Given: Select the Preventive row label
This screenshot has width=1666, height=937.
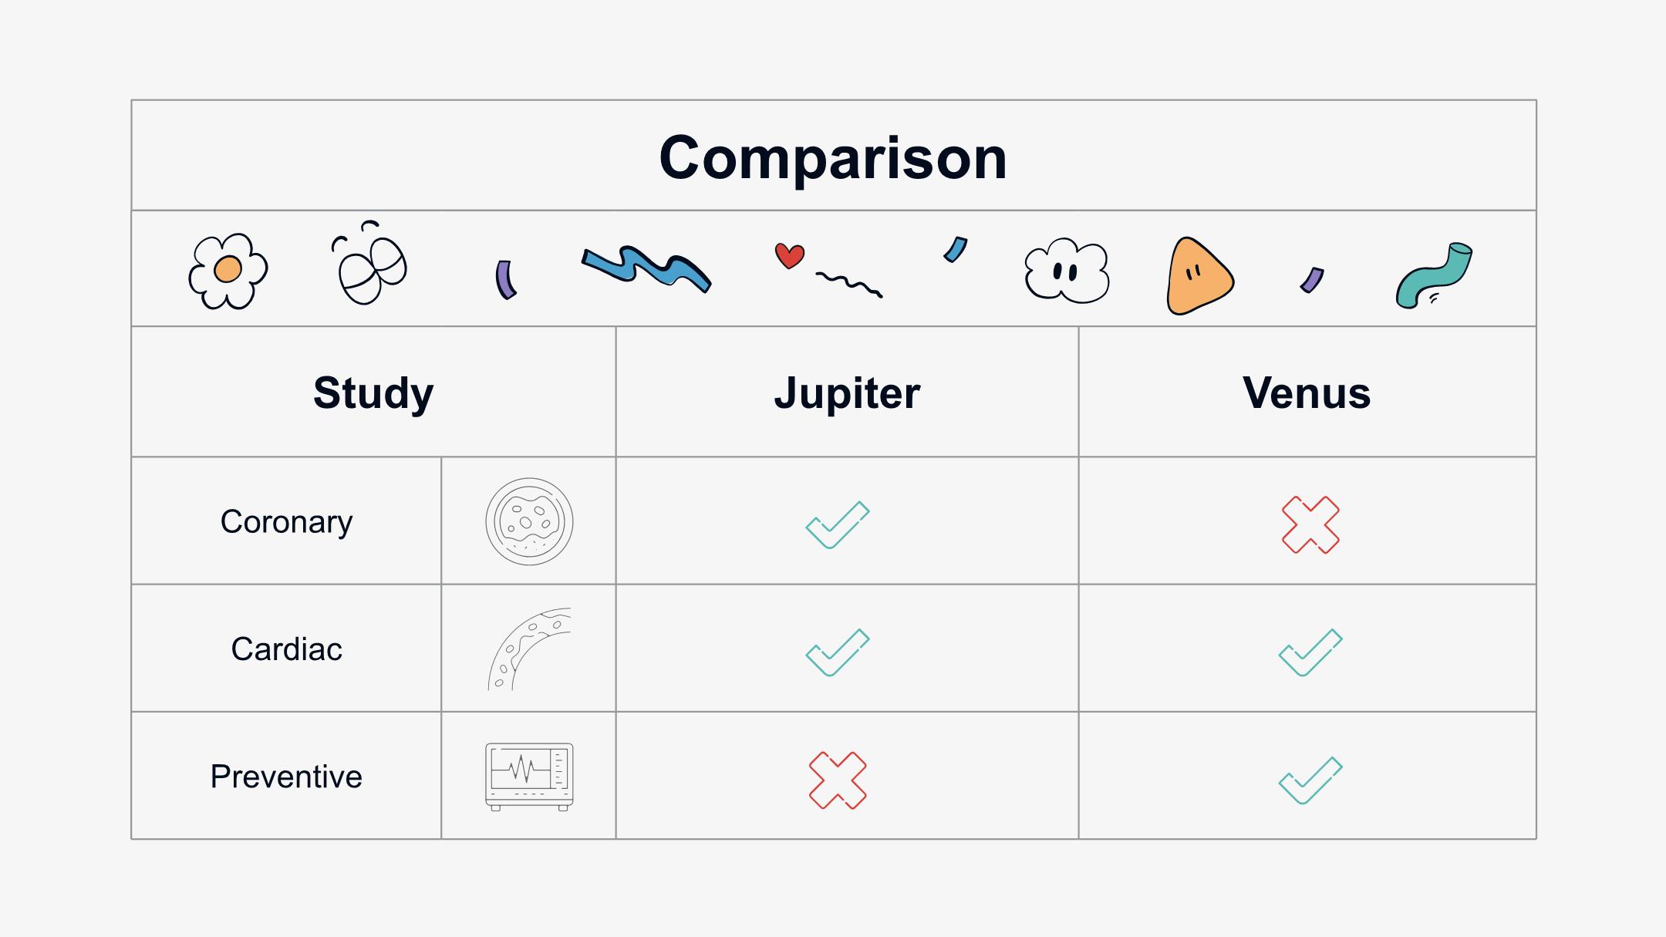Looking at the screenshot, I should point(286,776).
